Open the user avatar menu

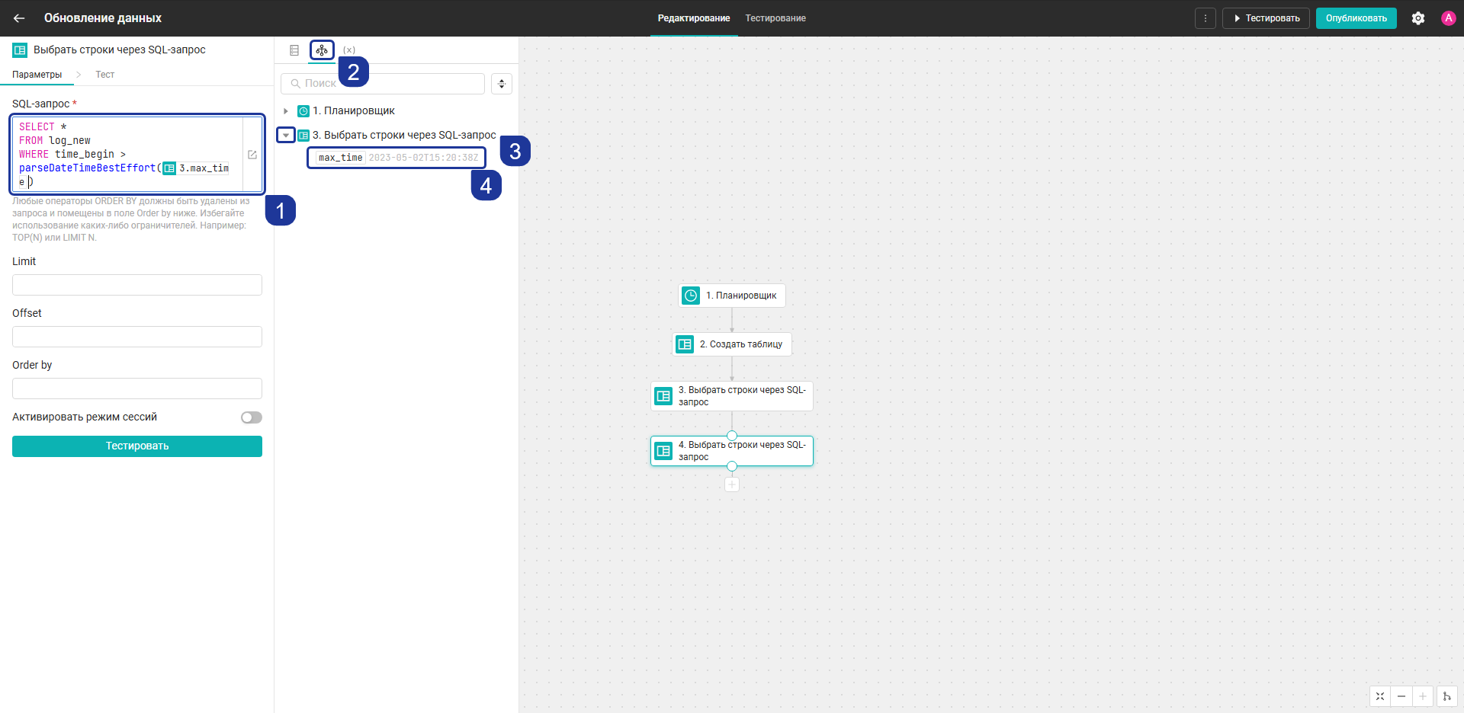1449,18
